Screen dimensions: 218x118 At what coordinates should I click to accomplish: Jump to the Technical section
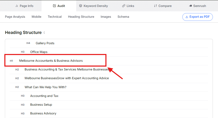[x=55, y=17]
